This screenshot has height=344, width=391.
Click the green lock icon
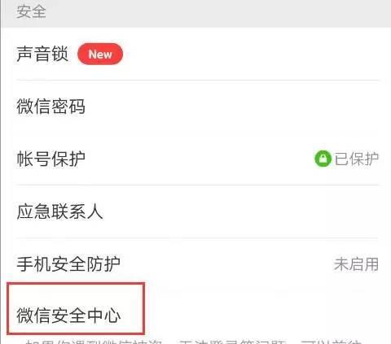point(323,159)
